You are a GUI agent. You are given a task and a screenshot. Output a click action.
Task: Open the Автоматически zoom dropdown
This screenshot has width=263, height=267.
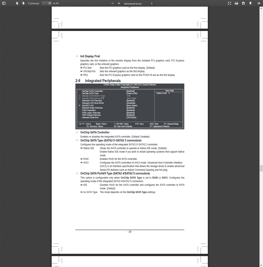[x=138, y=3]
